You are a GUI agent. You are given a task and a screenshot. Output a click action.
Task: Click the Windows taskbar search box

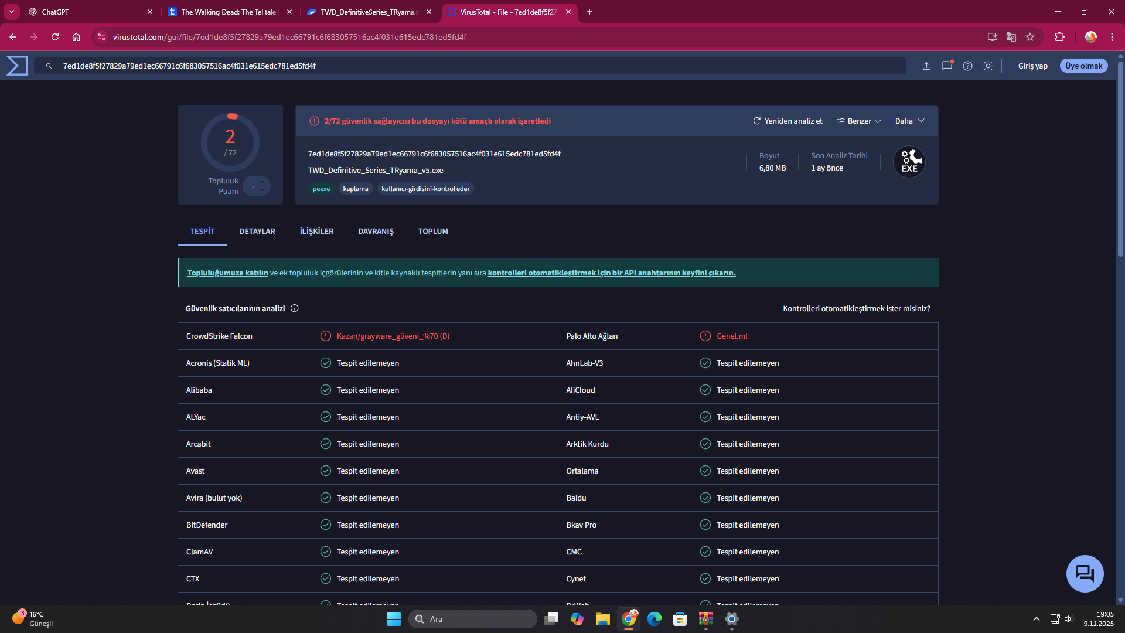(x=472, y=619)
